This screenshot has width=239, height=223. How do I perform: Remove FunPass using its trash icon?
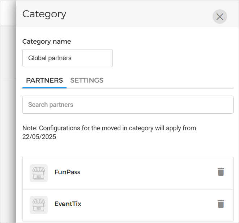tap(221, 172)
